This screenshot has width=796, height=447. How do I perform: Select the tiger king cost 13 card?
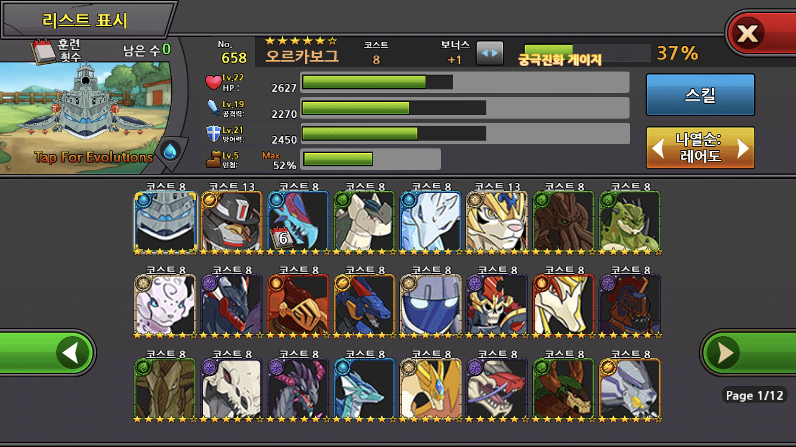tap(497, 222)
